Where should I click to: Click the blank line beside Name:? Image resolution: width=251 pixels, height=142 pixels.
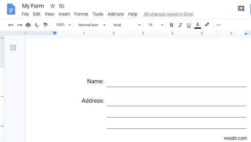coord(176,87)
